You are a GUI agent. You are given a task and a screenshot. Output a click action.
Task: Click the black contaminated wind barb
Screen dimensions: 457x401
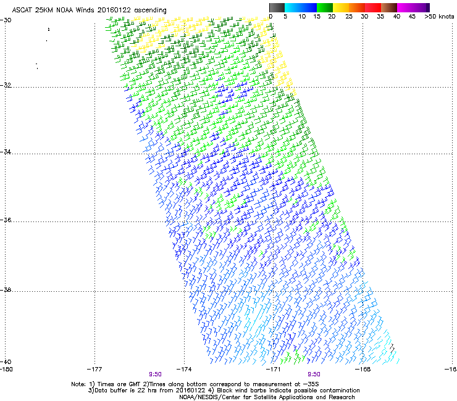click(x=392, y=349)
